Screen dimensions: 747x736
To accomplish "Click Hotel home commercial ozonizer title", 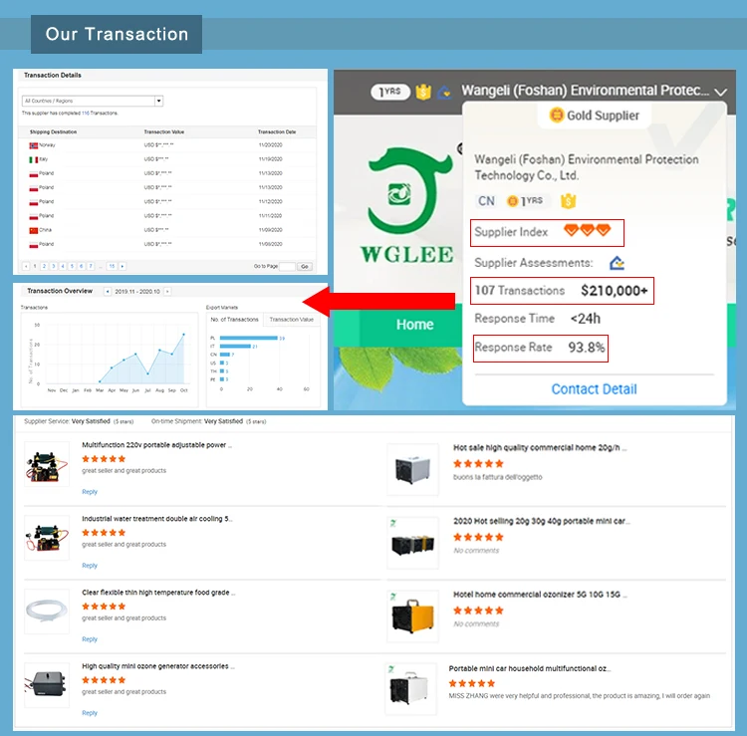I will pos(540,595).
